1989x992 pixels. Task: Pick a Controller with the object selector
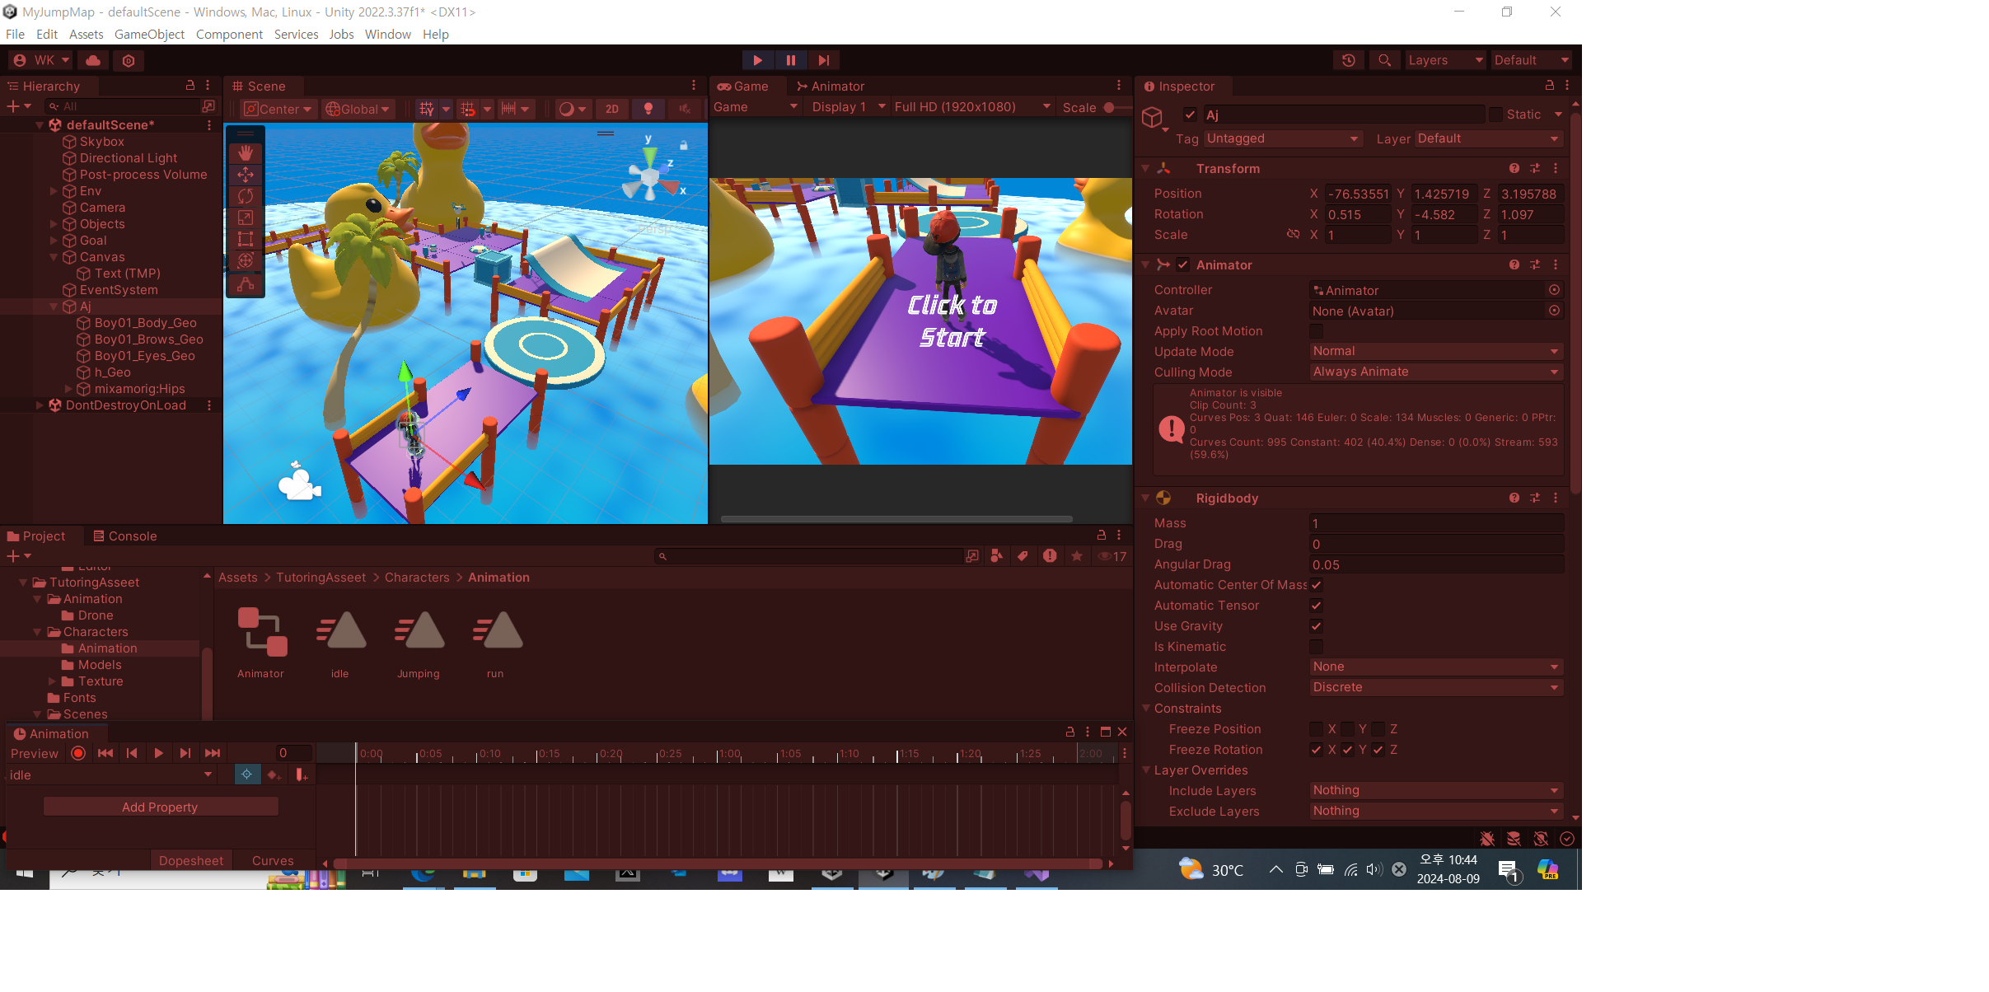point(1554,290)
